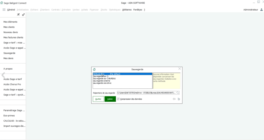The image size is (264, 140).
Task: Open Sauvegarde sidebar shortcut
Action: click(x=9, y=53)
